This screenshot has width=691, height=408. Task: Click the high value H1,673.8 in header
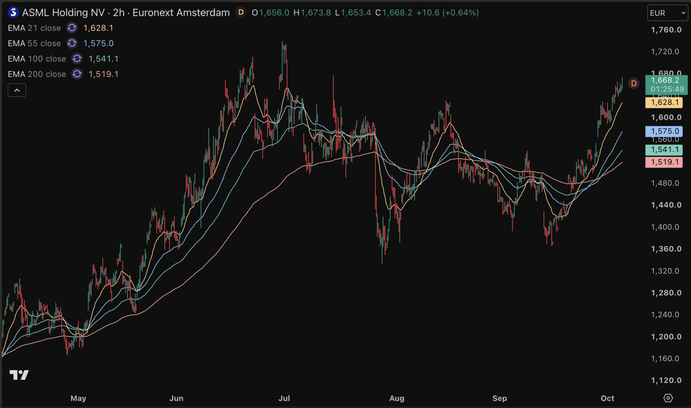point(312,13)
